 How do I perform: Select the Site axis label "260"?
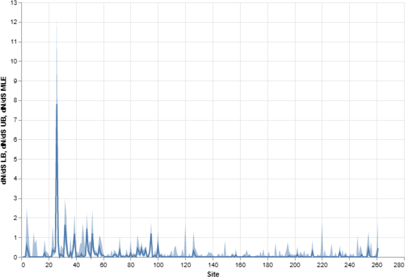click(x=377, y=265)
